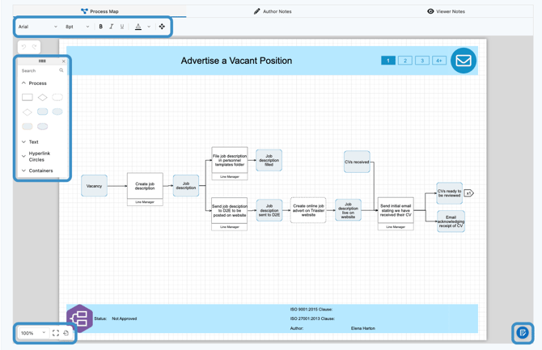Go to page 2 in the header
The width and height of the screenshot is (542, 350).
405,61
